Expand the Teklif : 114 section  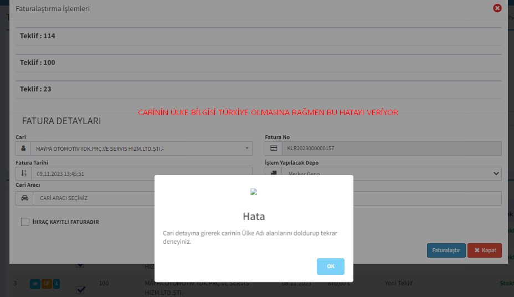tap(38, 36)
